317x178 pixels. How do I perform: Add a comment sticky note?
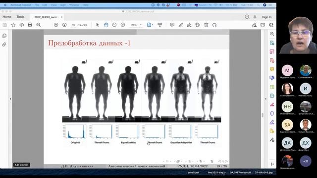[172, 25]
